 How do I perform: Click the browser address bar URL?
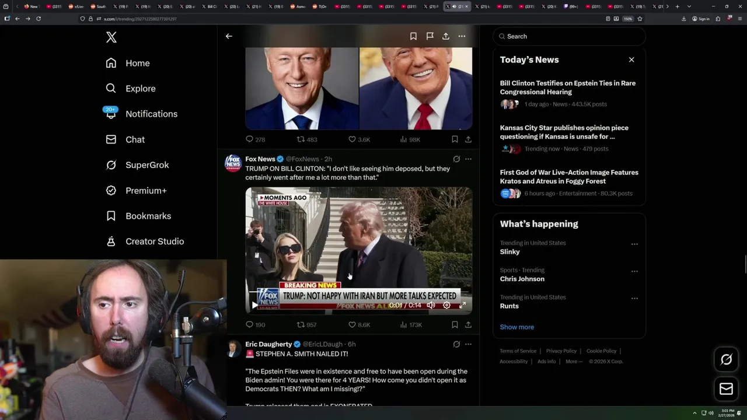click(x=140, y=19)
